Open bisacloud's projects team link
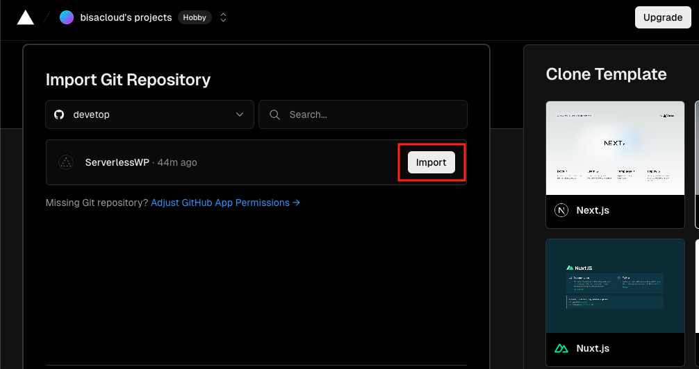699x369 pixels. [x=126, y=17]
